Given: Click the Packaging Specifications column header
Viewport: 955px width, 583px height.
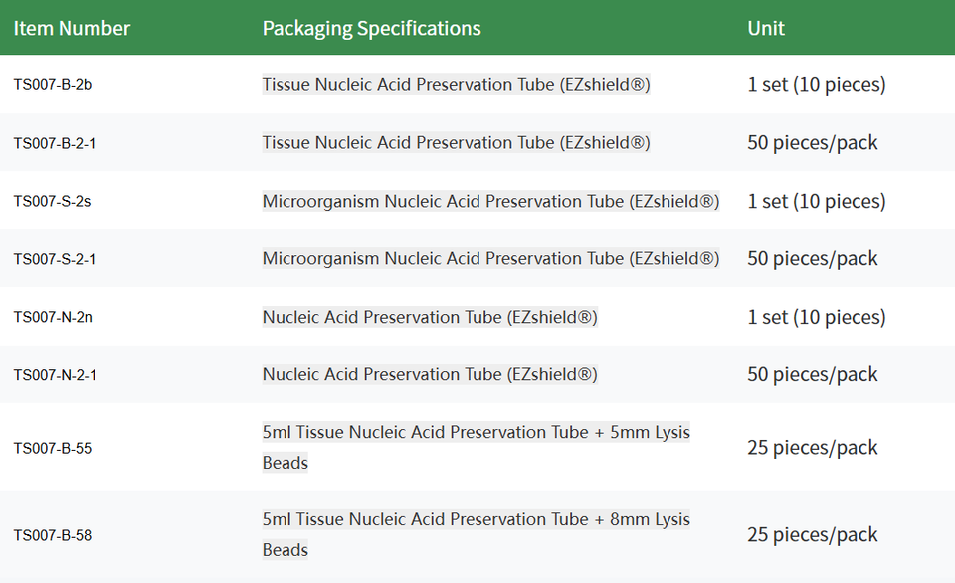Looking at the screenshot, I should (x=371, y=28).
